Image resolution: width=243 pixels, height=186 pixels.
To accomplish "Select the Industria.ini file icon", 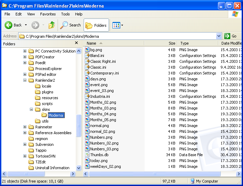I will (87, 96).
